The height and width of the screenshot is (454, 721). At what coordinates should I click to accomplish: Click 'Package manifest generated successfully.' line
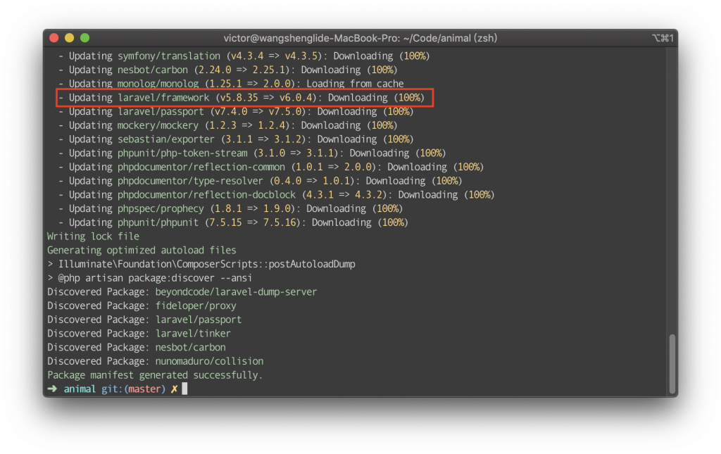pos(155,375)
